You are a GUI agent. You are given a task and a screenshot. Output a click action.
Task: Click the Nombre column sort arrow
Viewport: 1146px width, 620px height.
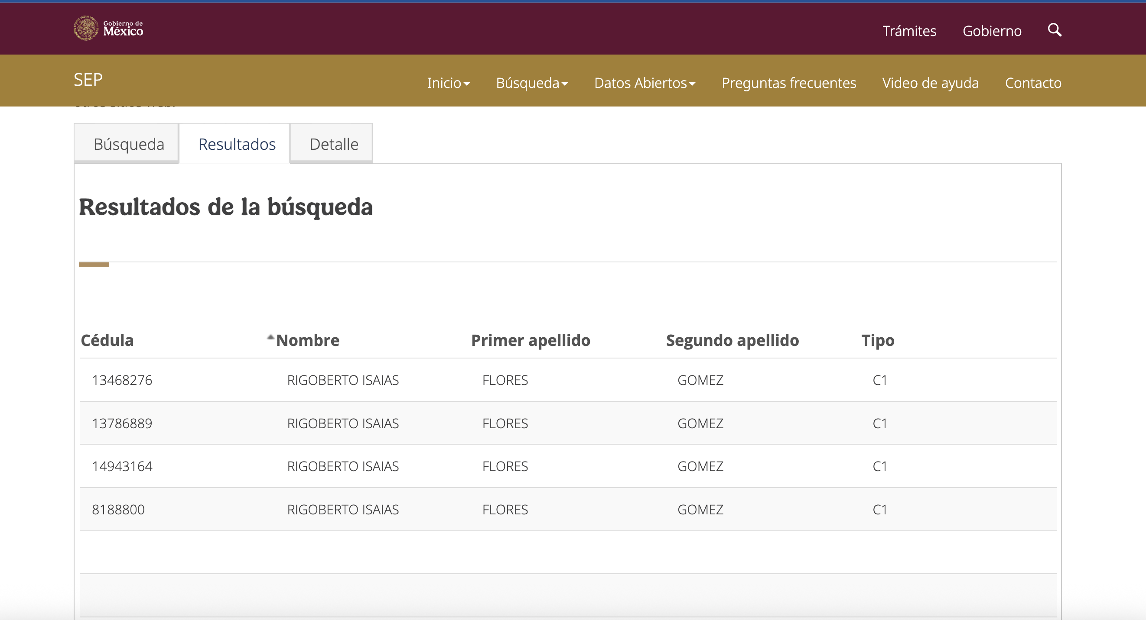click(270, 337)
